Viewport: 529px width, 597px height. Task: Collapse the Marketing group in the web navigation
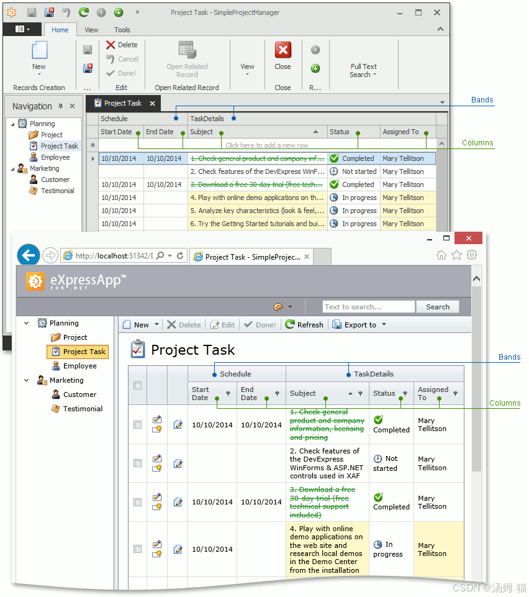point(27,380)
